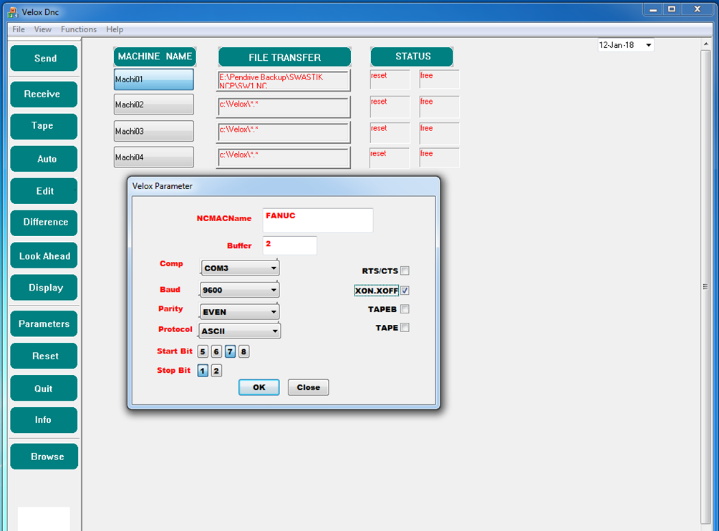Uncheck the XON.XOFF checkbox
Viewport: 719px width, 531px height.
pyautogui.click(x=405, y=291)
